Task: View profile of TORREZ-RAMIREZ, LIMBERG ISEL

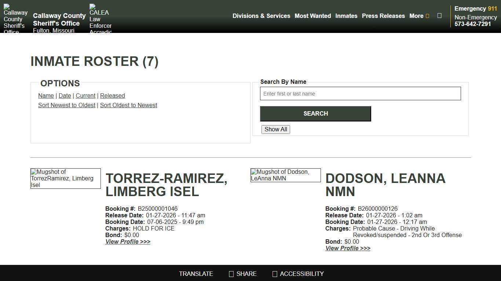Action: tap(128, 241)
